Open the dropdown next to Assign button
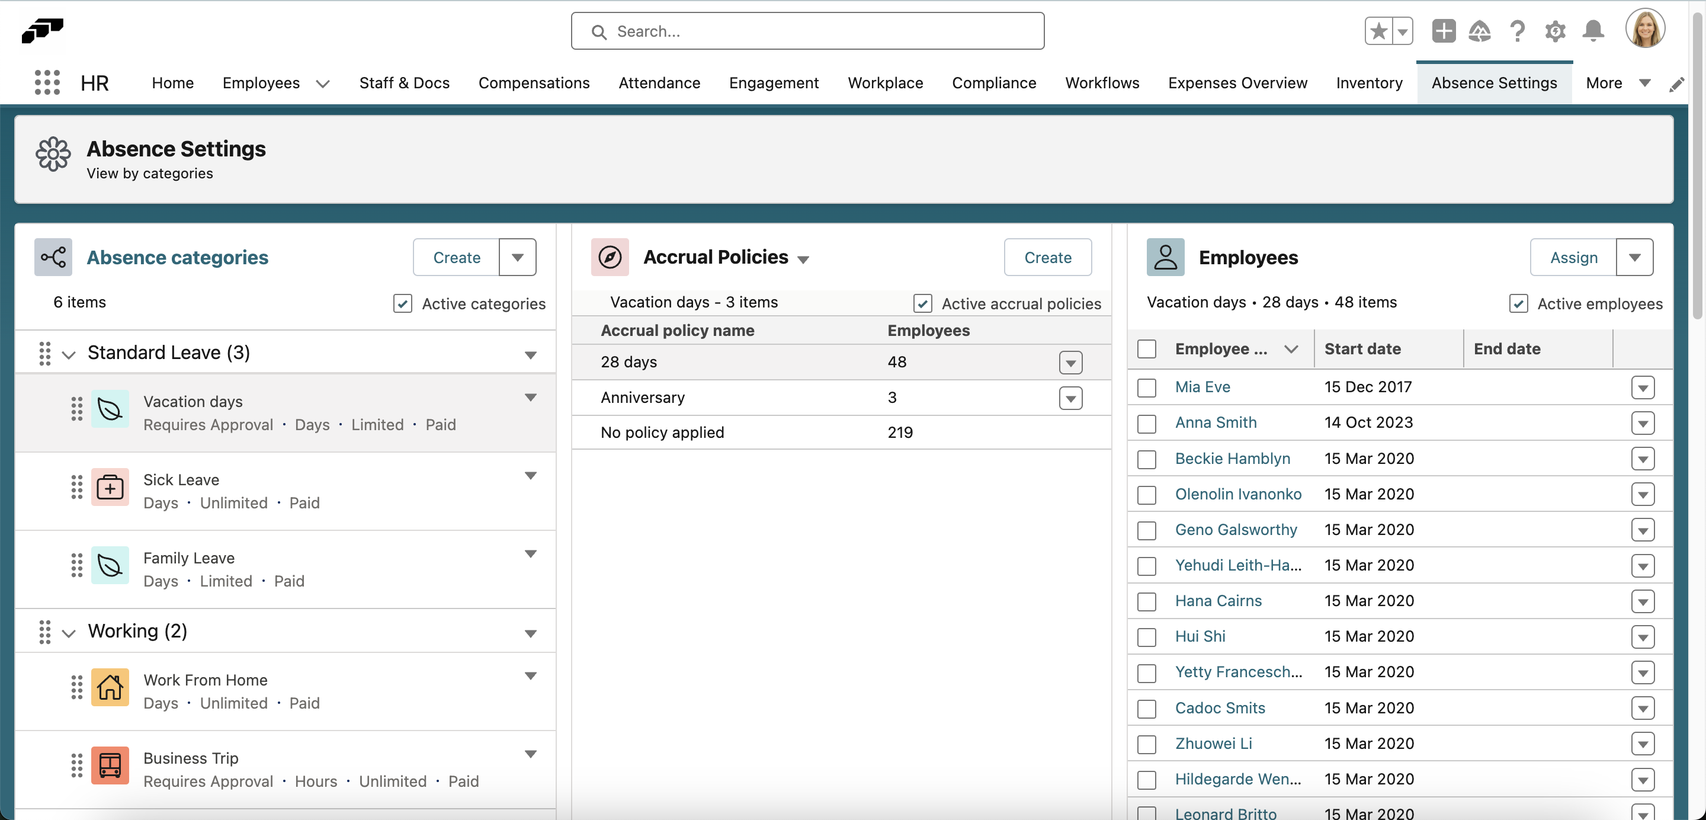The width and height of the screenshot is (1706, 820). click(x=1636, y=257)
